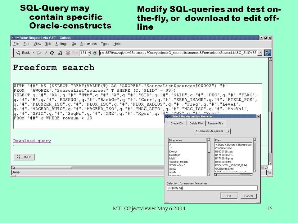Select the ../ parent directory entry
Screen dimensions: 298x223
point(170,148)
